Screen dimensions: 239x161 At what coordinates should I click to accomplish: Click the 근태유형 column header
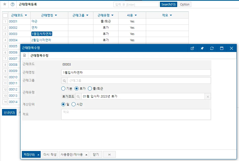pos(106,15)
